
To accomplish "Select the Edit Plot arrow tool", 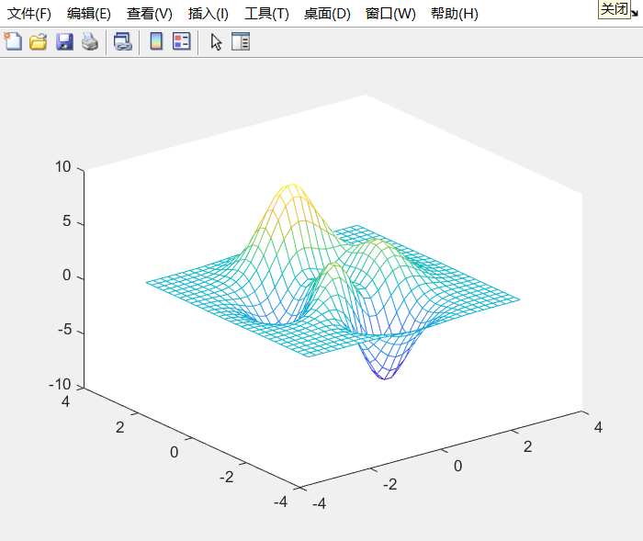I will 216,42.
